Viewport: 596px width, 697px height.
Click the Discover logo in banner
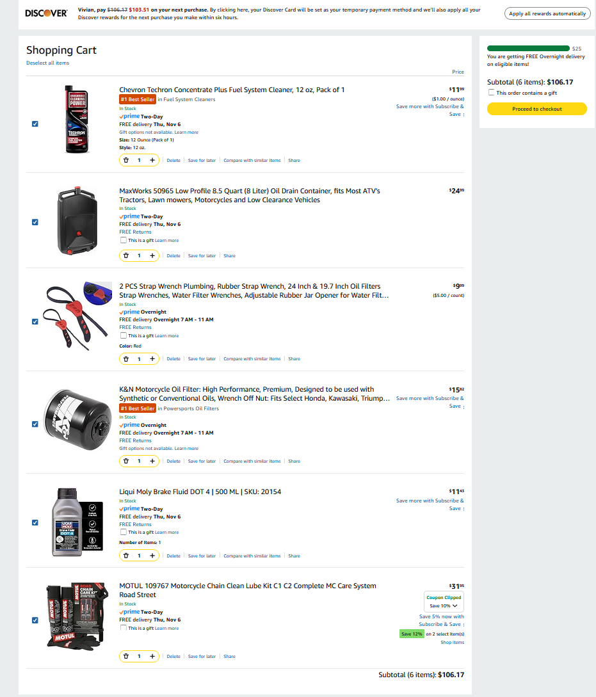[x=46, y=13]
